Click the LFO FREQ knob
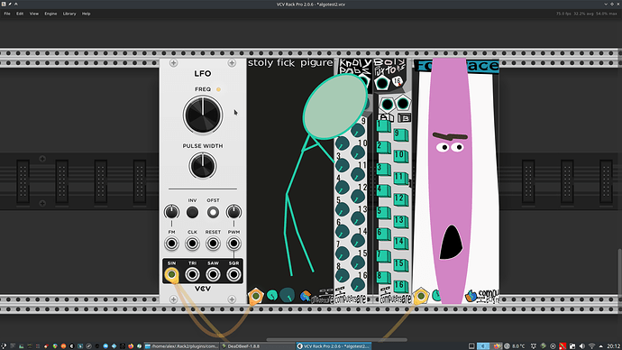The image size is (622, 350). (203, 115)
